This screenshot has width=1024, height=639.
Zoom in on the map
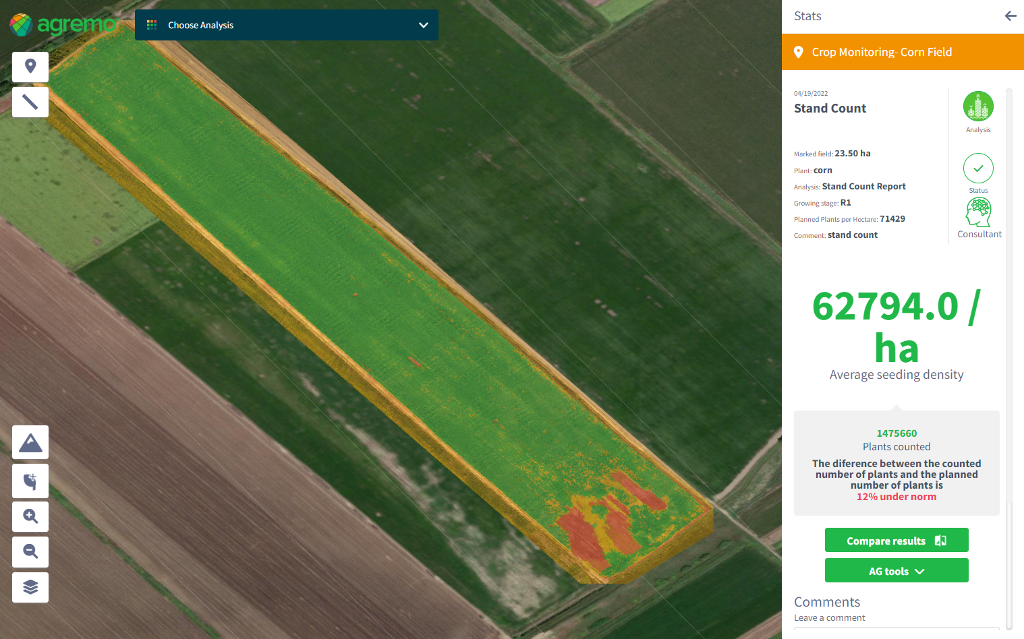(x=30, y=516)
